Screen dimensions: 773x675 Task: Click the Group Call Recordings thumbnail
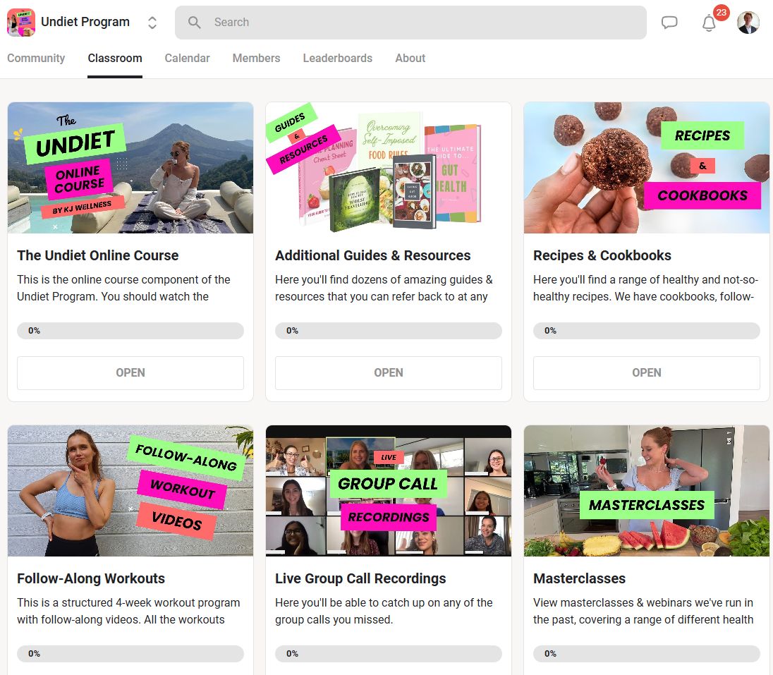(389, 491)
